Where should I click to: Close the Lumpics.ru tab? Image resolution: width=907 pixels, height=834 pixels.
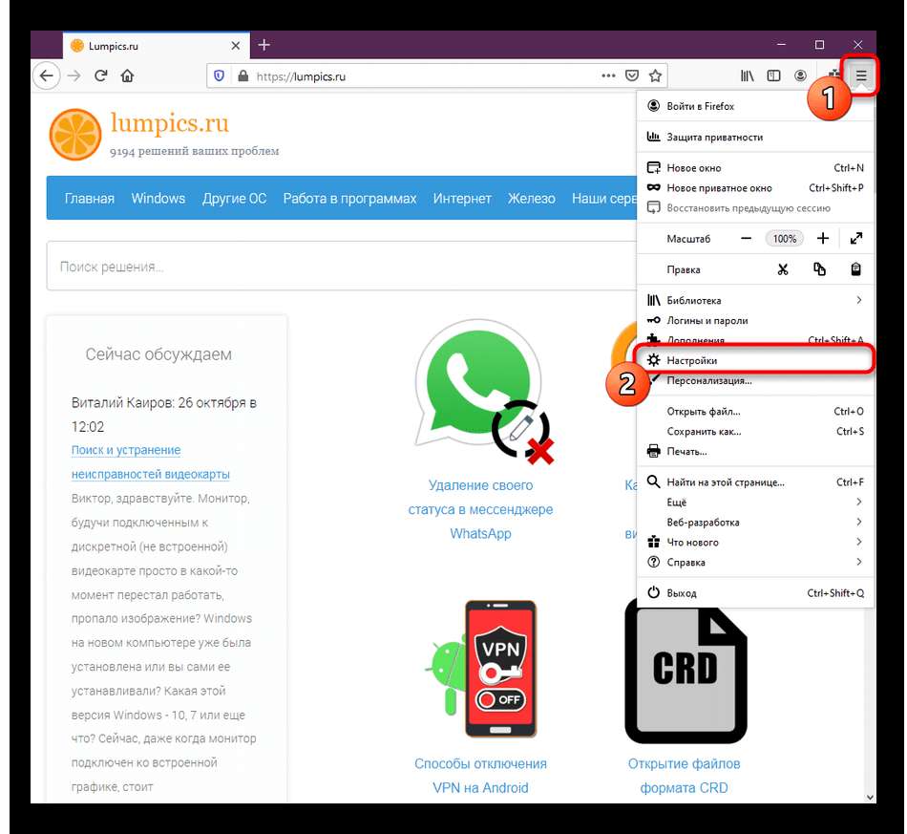click(x=236, y=46)
